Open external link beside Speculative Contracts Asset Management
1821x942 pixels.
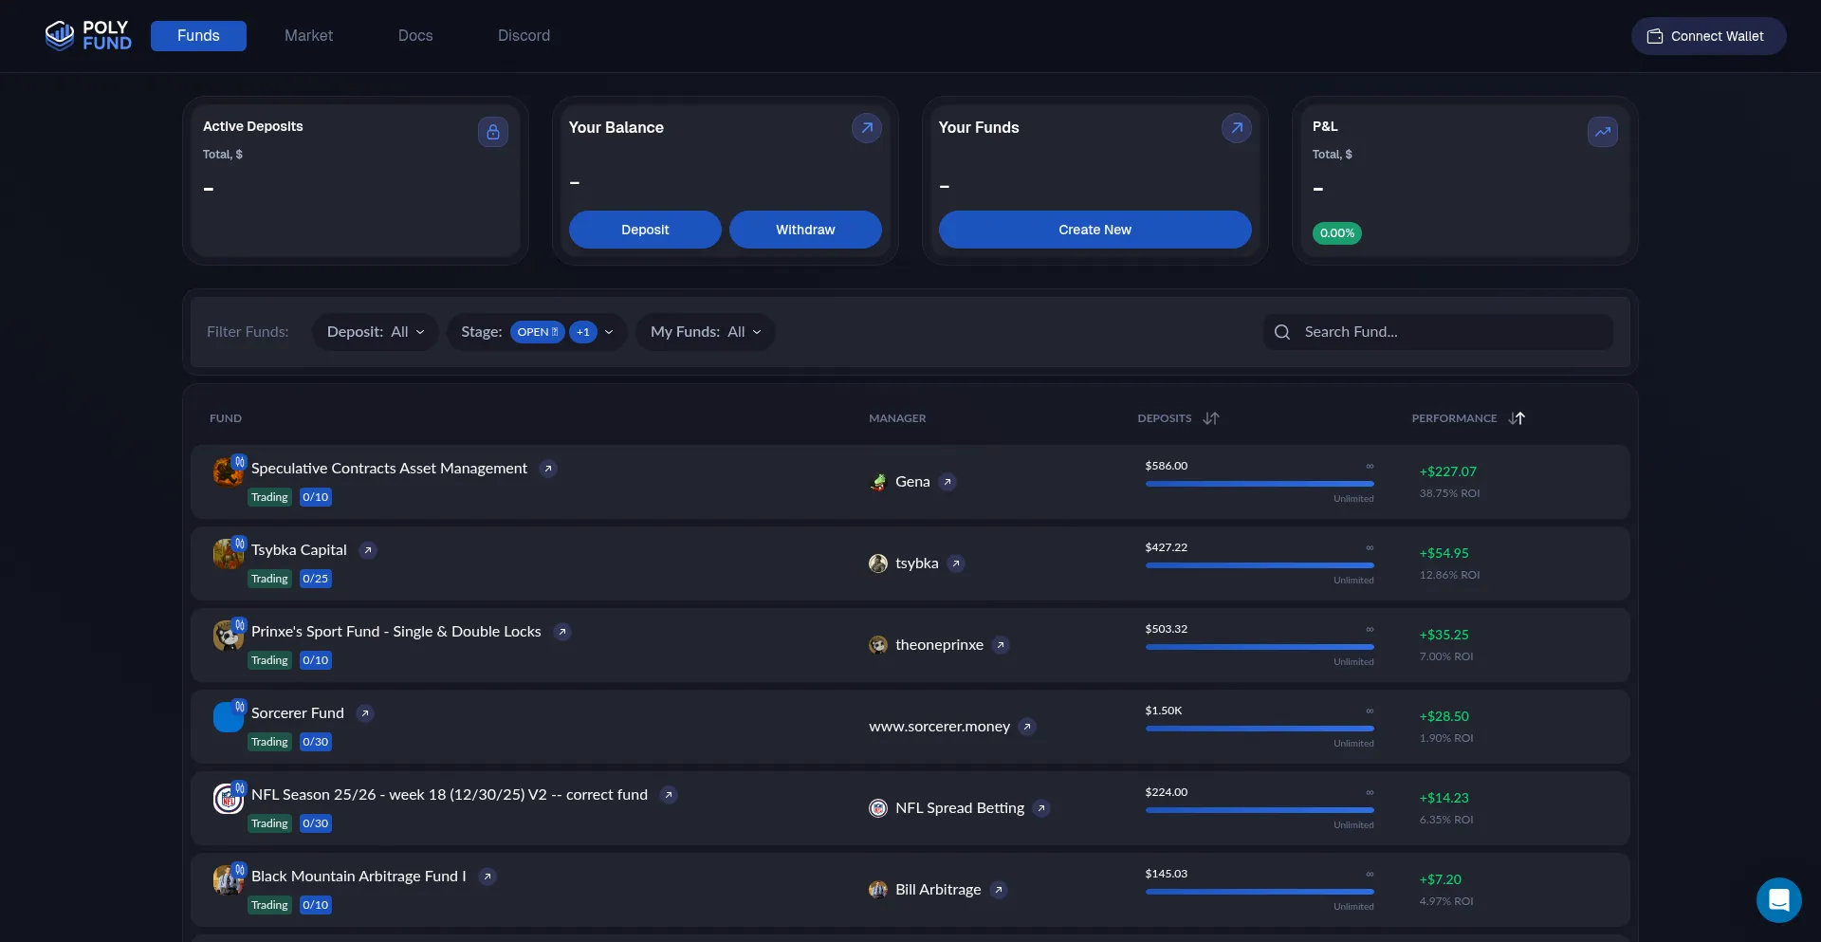click(x=548, y=469)
